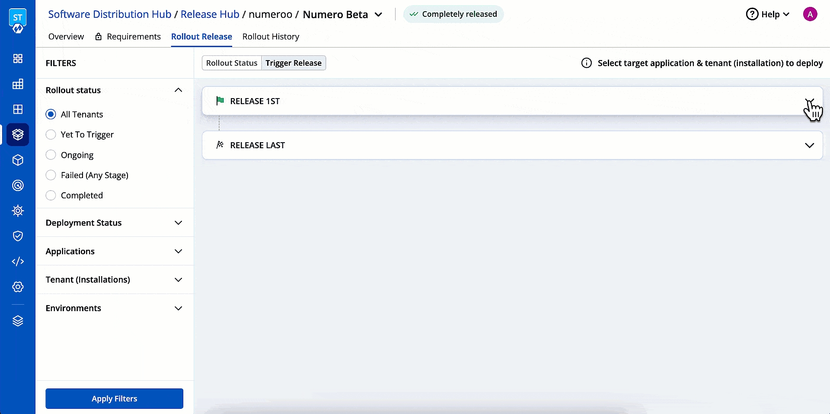Image resolution: width=830 pixels, height=414 pixels.
Task: Go to the Overview tab
Action: point(66,37)
